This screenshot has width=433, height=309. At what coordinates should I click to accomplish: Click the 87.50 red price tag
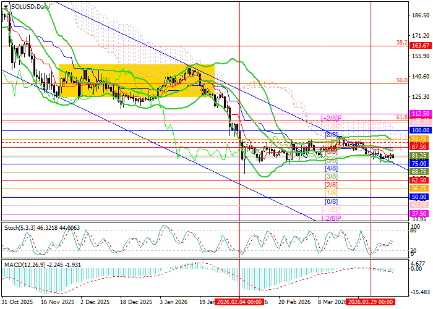coord(420,147)
